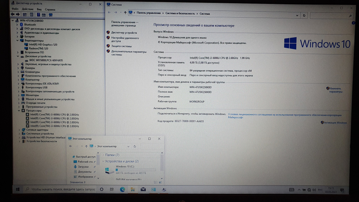Open Cortana circle icon on taskbar
This screenshot has height=202, width=359.
(x=102, y=189)
